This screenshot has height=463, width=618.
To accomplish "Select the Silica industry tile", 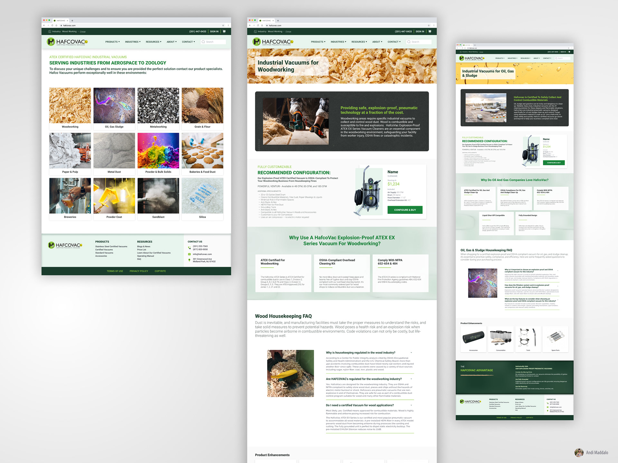I will pyautogui.click(x=202, y=199).
